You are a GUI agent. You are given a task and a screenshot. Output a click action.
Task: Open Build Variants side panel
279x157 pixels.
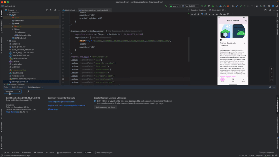(x=2, y=143)
